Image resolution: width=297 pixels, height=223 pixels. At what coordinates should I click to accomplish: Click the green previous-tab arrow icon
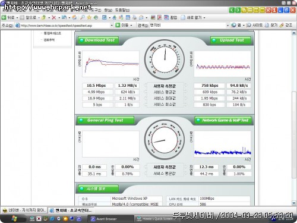tap(232, 10)
